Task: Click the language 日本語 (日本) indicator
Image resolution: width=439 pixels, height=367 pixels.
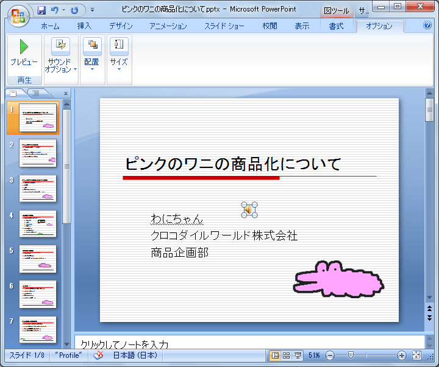Action: point(135,355)
